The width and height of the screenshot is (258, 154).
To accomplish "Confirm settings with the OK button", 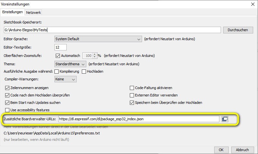I will pyautogui.click(x=221, y=149).
